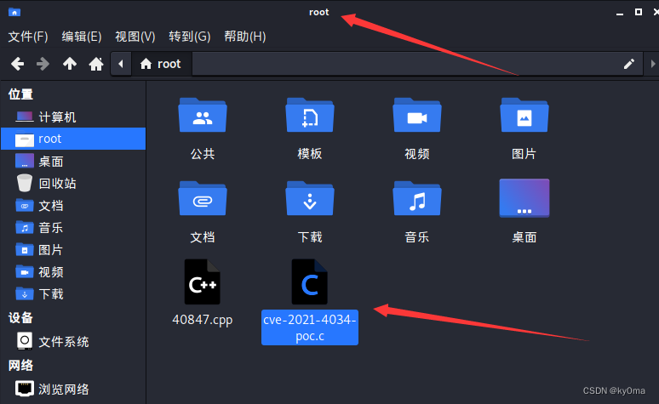Go back with the left arrow button
This screenshot has height=404, width=659.
[x=18, y=64]
